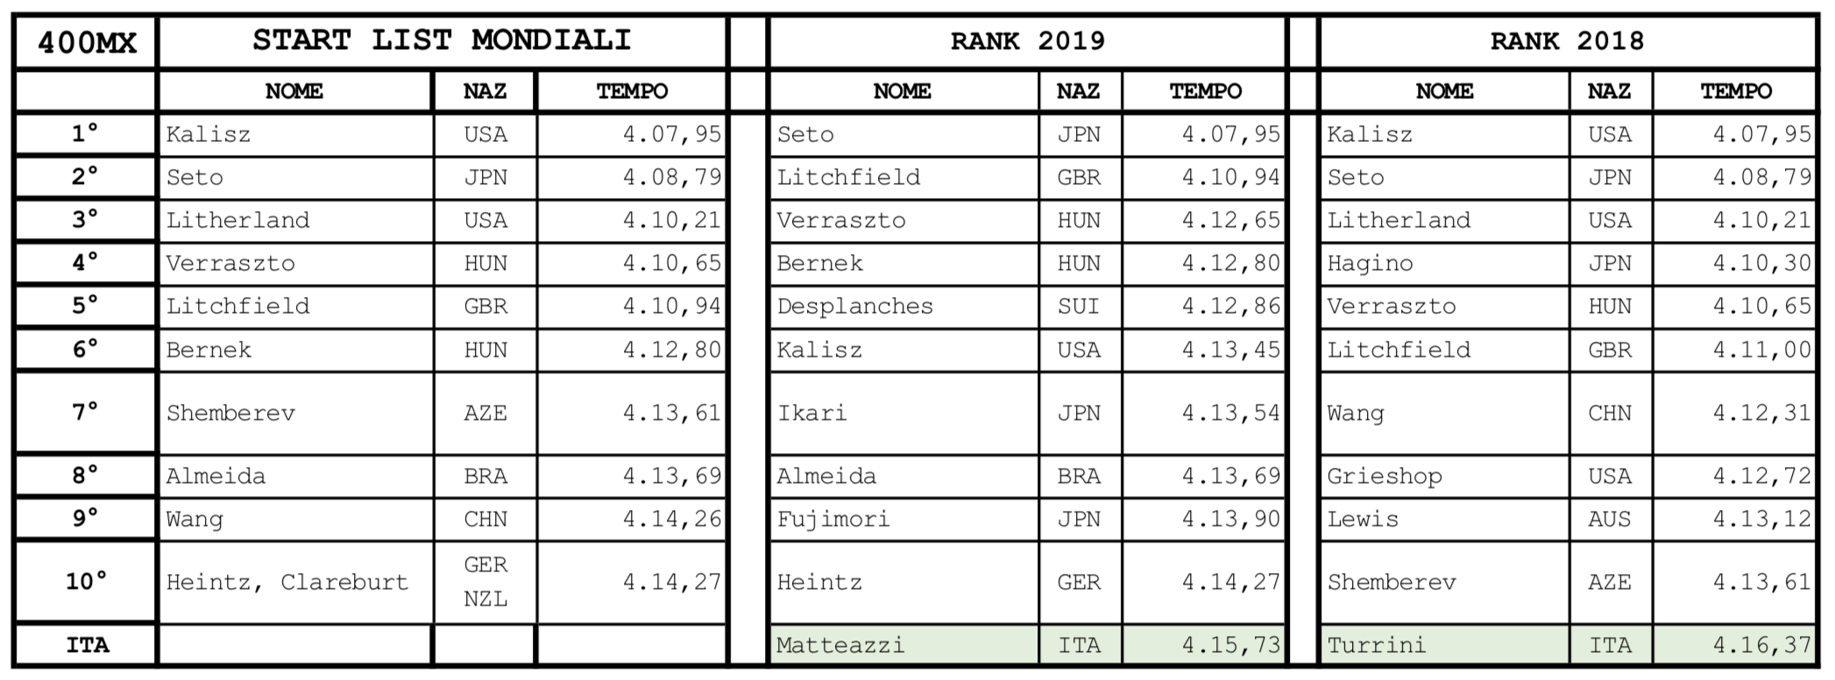
Task: Select the RANK 2018 heading
Action: [x=1567, y=42]
